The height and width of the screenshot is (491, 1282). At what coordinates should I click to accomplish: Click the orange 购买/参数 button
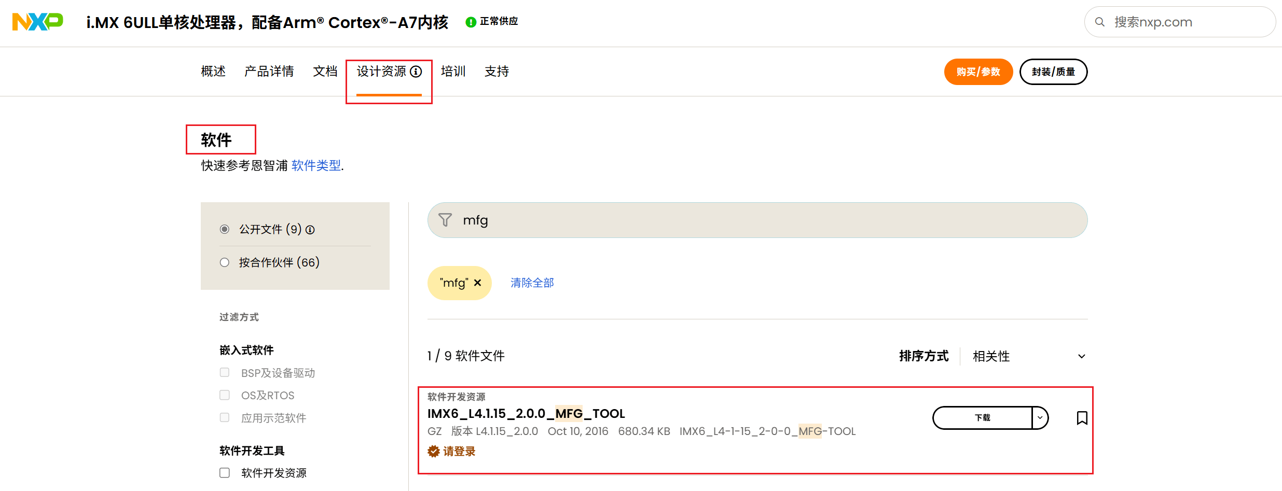tap(978, 72)
